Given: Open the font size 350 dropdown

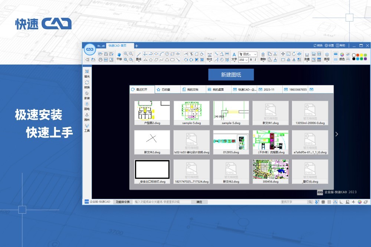Looking at the screenshot, I should (243, 60).
